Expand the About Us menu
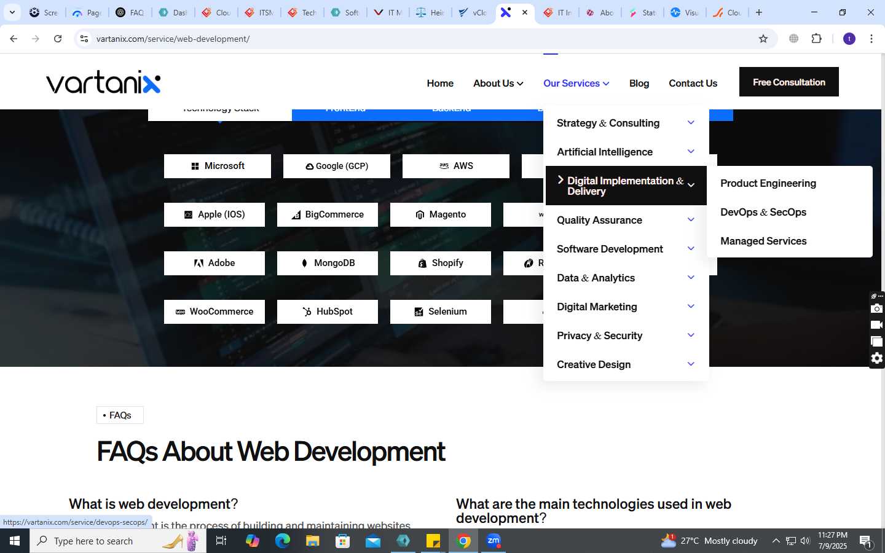Image resolution: width=885 pixels, height=553 pixels. [x=498, y=83]
